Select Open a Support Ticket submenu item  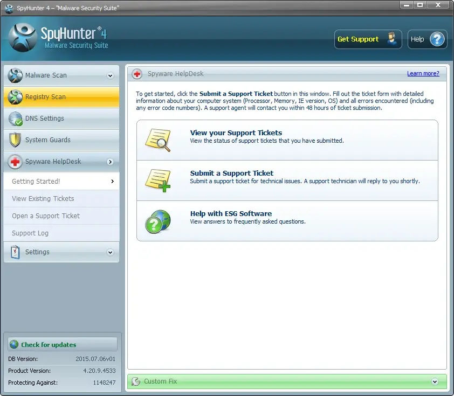[x=61, y=216]
